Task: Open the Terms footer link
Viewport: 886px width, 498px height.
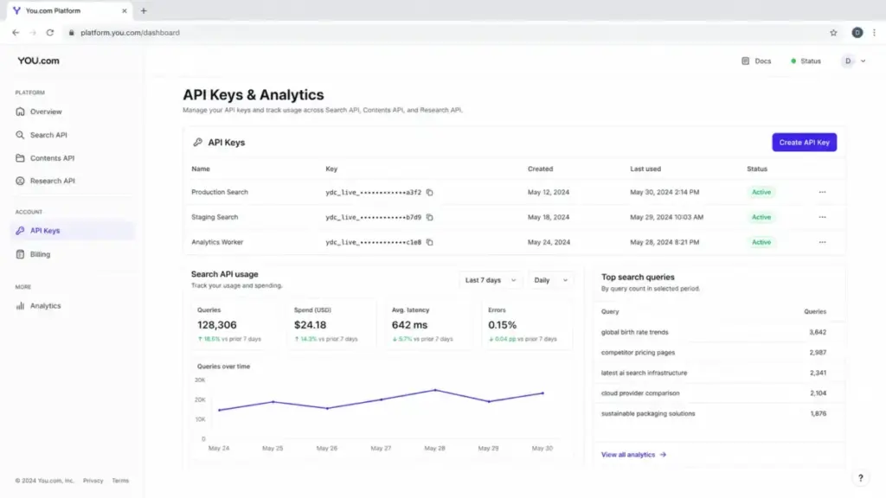Action: pos(120,481)
